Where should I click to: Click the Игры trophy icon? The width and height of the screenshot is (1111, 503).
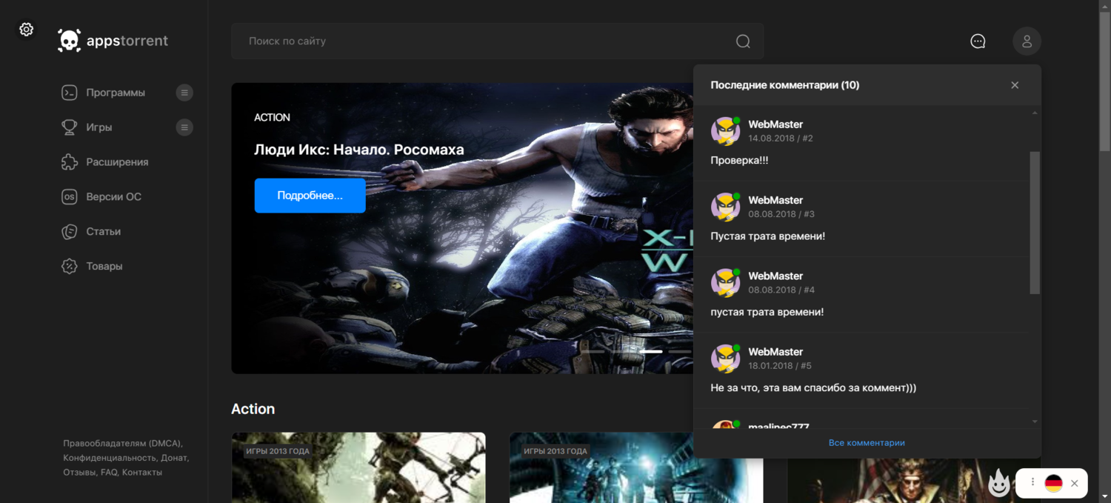pos(70,127)
